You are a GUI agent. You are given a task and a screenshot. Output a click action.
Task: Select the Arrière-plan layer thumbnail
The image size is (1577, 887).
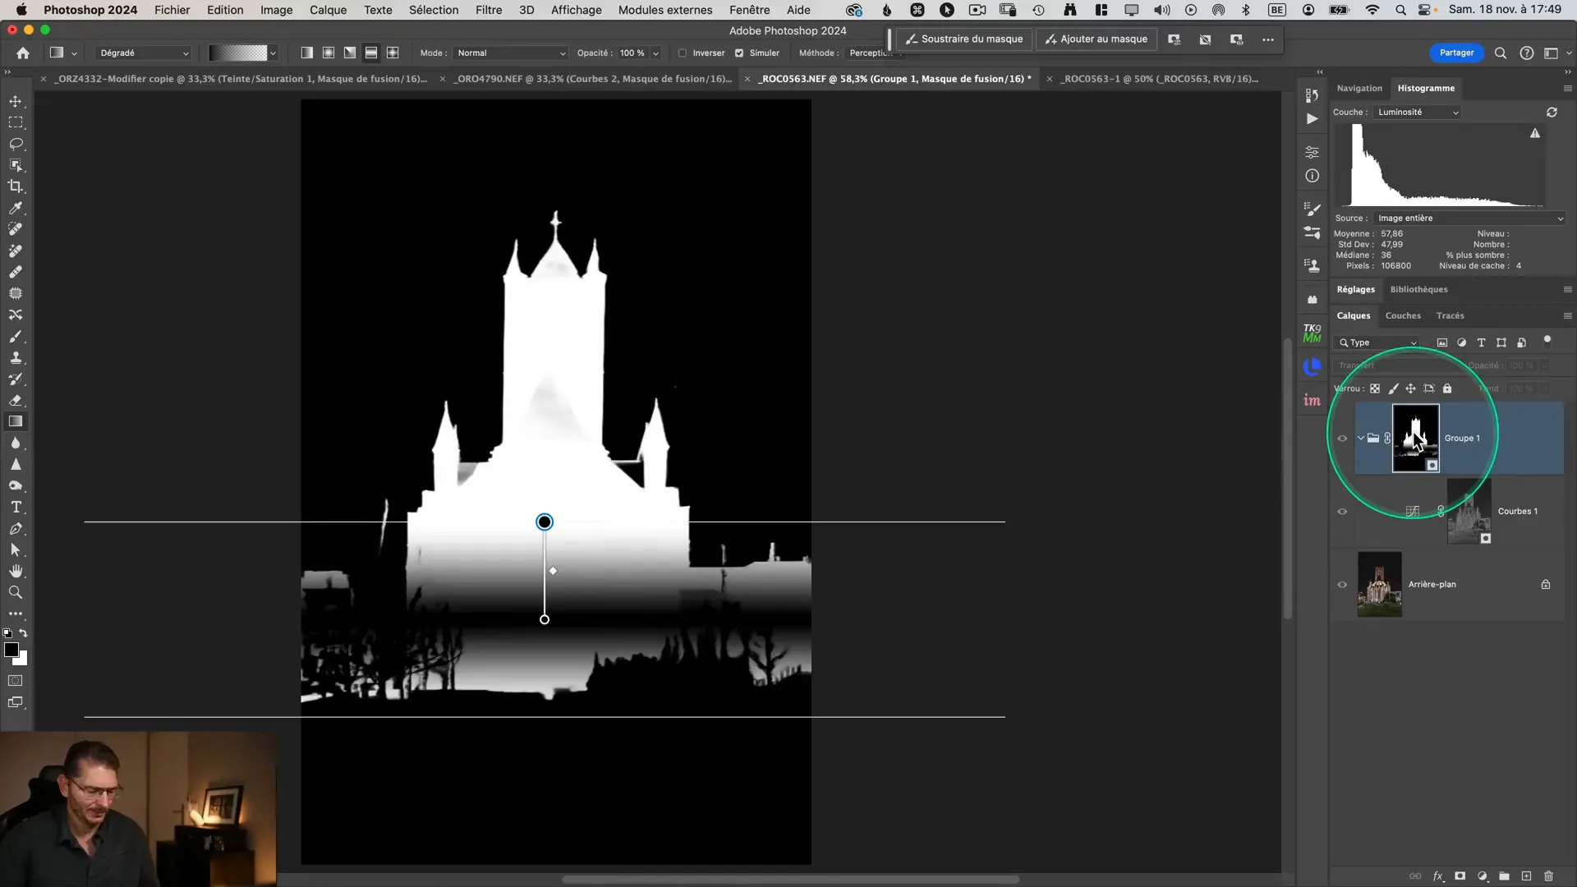click(1380, 584)
